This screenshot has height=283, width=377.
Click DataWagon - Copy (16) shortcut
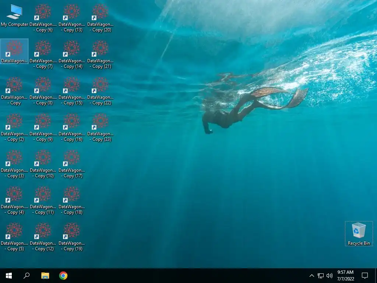72,128
